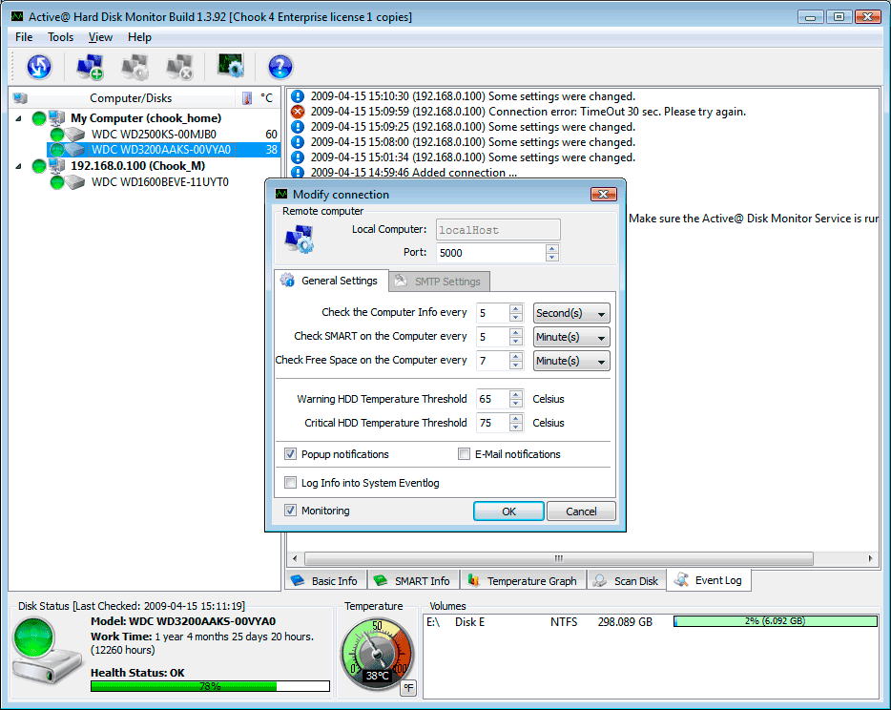Select WDC WD2500KS-00MJB0 in the tree
The image size is (891, 710).
(x=154, y=135)
